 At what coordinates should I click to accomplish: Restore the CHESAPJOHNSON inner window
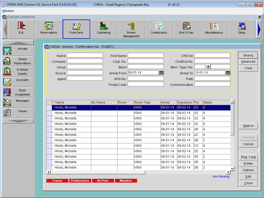(260, 17)
